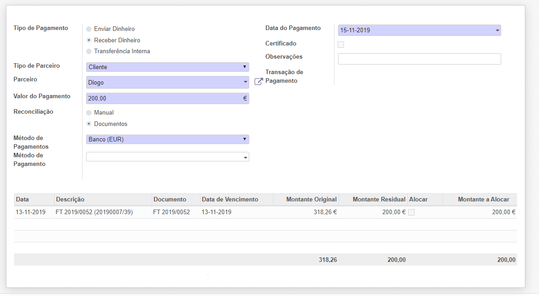Select Enviar Dinheiro payment type
Viewport: 539px width, 296px height.
89,29
